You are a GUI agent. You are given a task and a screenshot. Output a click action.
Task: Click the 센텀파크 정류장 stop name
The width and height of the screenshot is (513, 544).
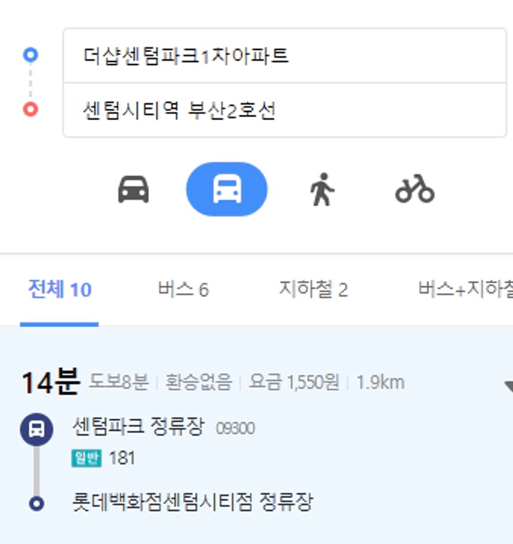pyautogui.click(x=138, y=426)
